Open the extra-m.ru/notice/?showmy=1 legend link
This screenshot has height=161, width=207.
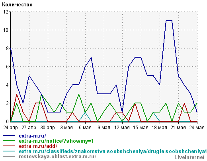(x=56, y=141)
